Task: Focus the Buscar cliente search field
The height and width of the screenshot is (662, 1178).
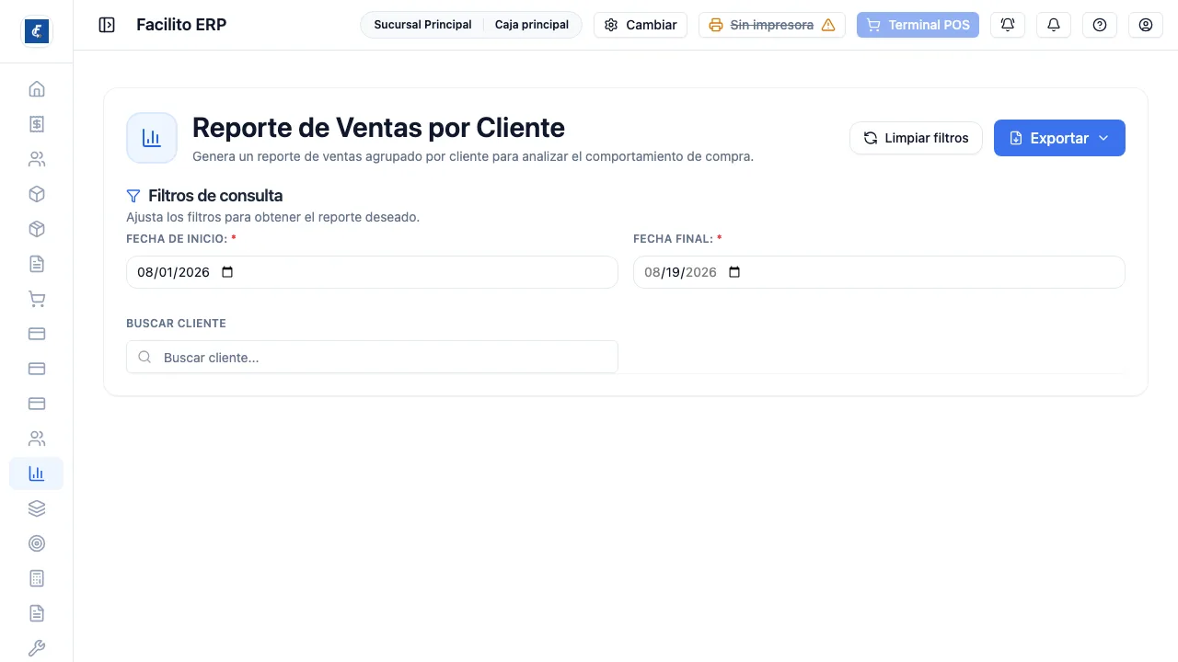Action: (372, 357)
